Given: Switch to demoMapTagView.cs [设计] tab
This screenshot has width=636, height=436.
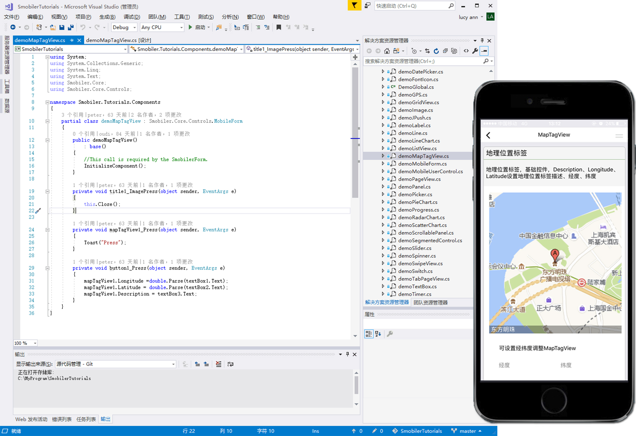Looking at the screenshot, I should 118,40.
